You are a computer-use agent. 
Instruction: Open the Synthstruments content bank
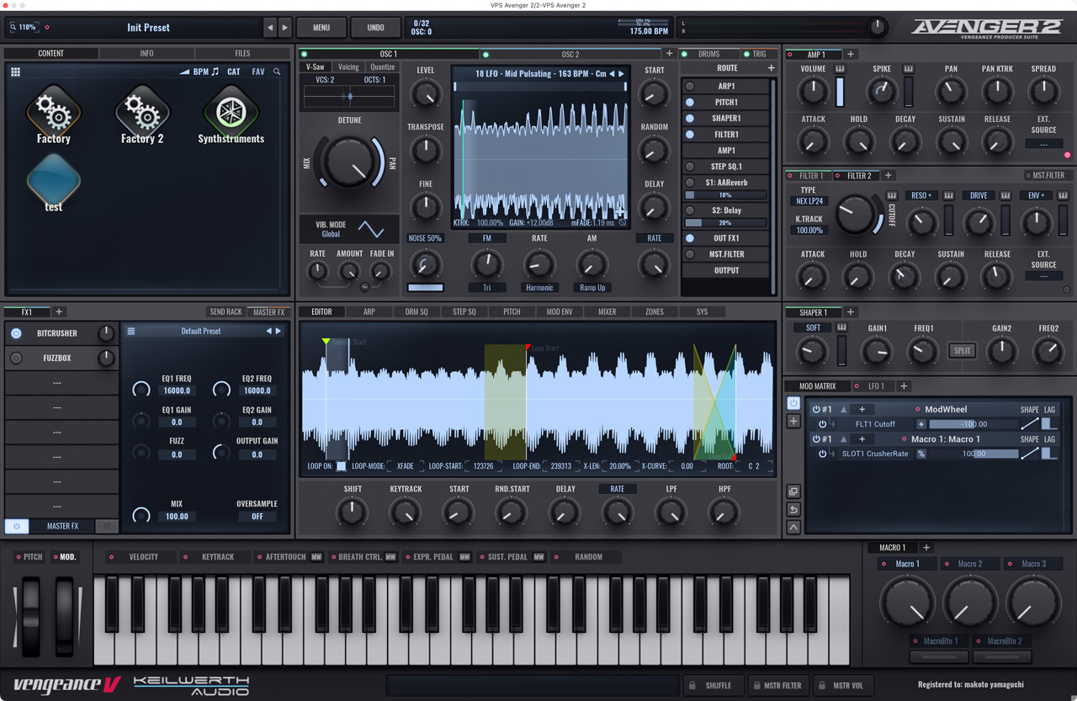click(x=231, y=113)
